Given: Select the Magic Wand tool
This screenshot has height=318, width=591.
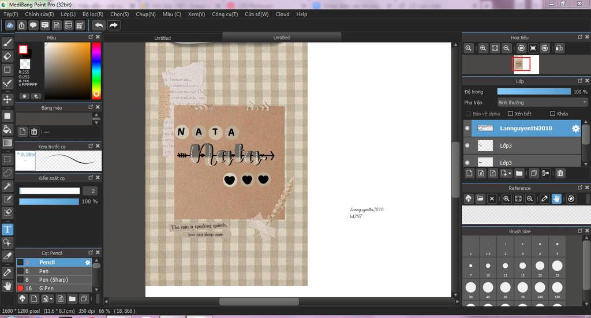Looking at the screenshot, I should point(8,186).
